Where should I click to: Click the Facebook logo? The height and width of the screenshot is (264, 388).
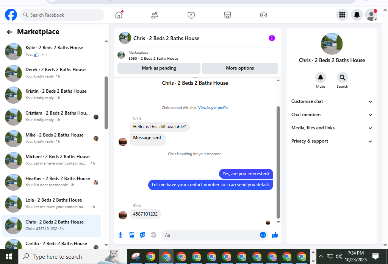click(x=11, y=15)
